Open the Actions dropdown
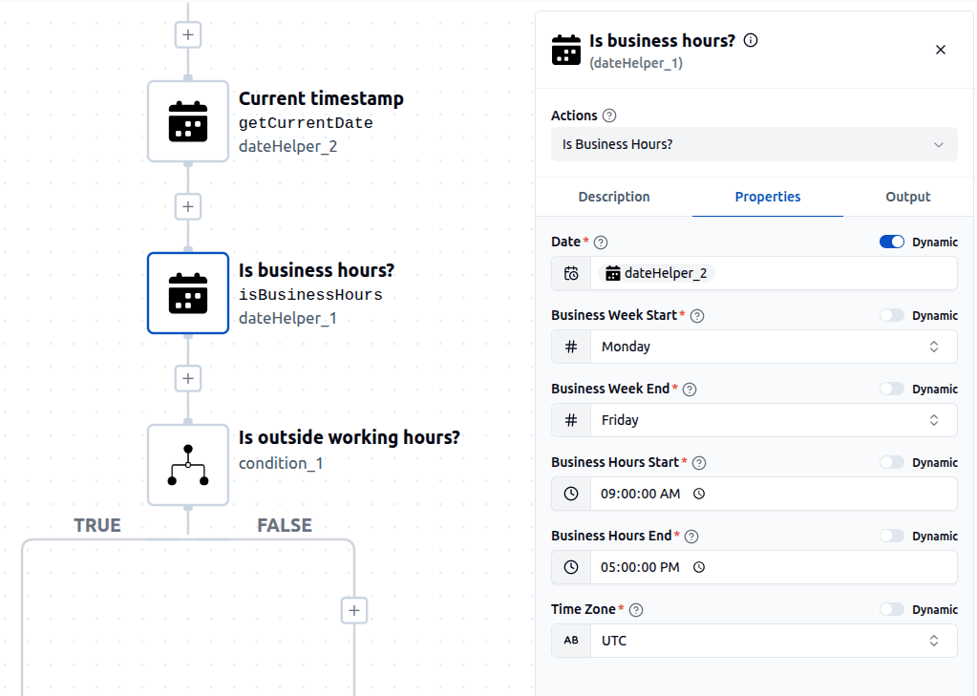This screenshot has width=977, height=696. coord(754,144)
